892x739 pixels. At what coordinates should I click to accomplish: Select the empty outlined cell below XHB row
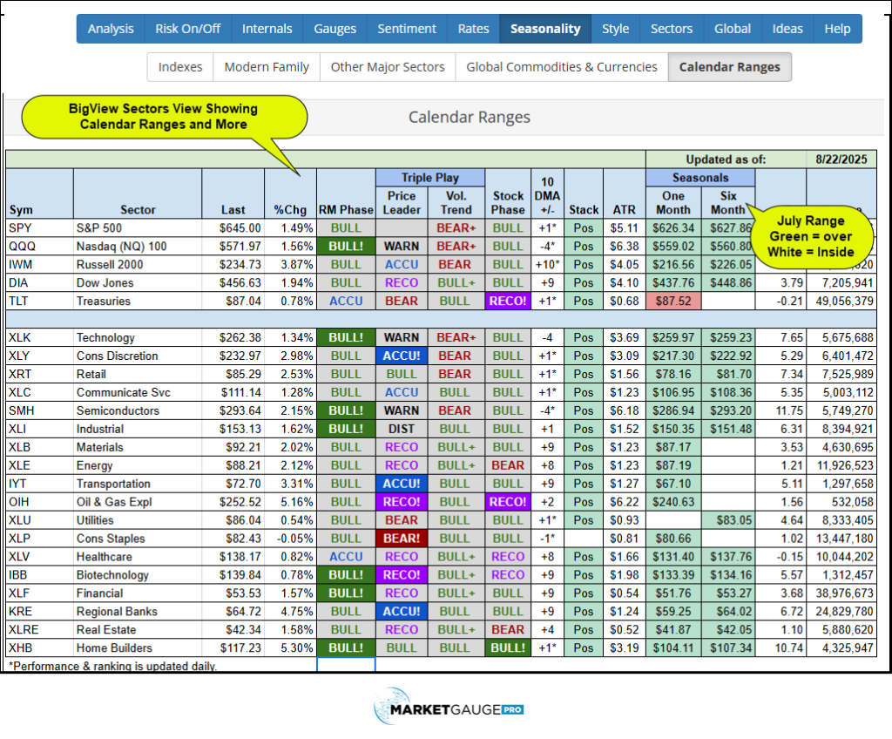[x=346, y=665]
